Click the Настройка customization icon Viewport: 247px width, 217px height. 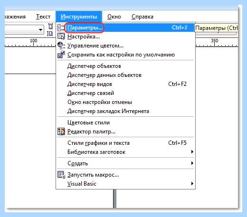coord(61,37)
